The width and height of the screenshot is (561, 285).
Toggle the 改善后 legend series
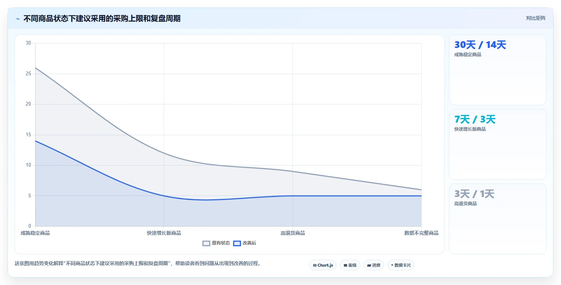tap(245, 243)
